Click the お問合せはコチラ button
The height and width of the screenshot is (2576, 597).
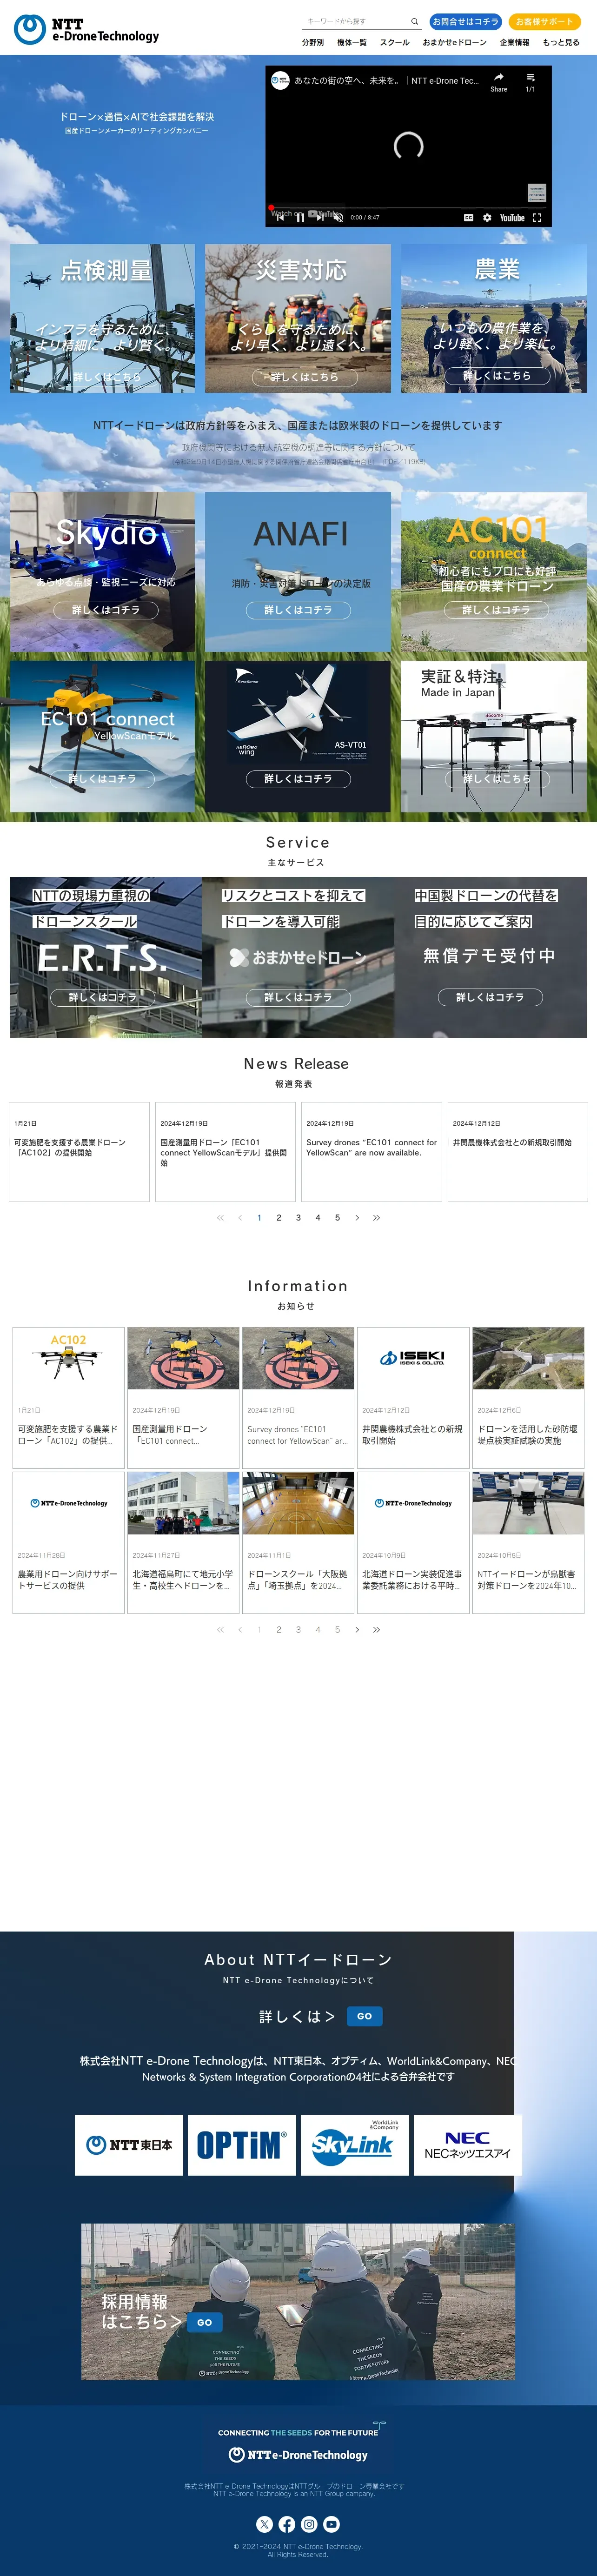[x=465, y=21]
